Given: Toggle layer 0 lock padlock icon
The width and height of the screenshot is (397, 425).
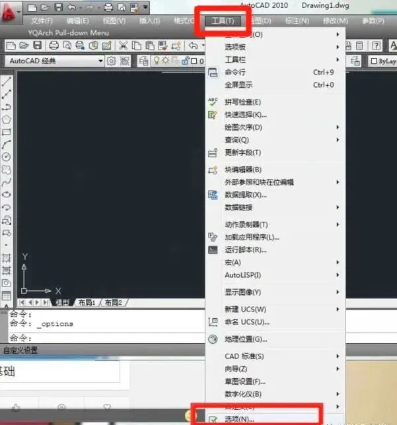Looking at the screenshot, I should pos(185,61).
